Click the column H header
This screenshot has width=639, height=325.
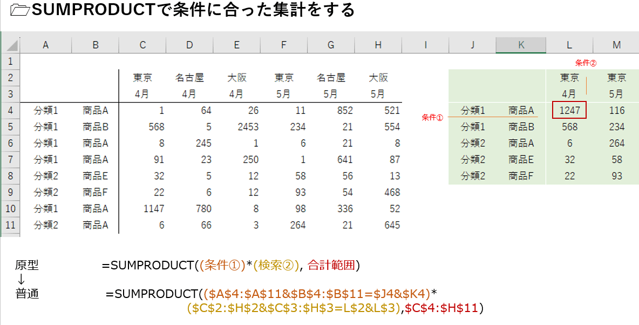(x=378, y=45)
